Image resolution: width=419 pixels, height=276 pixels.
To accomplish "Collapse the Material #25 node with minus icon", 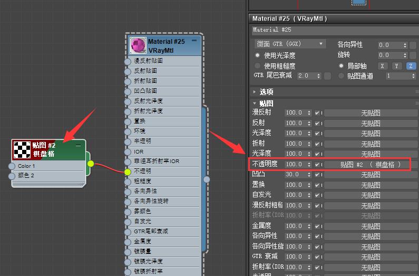I will (194, 41).
